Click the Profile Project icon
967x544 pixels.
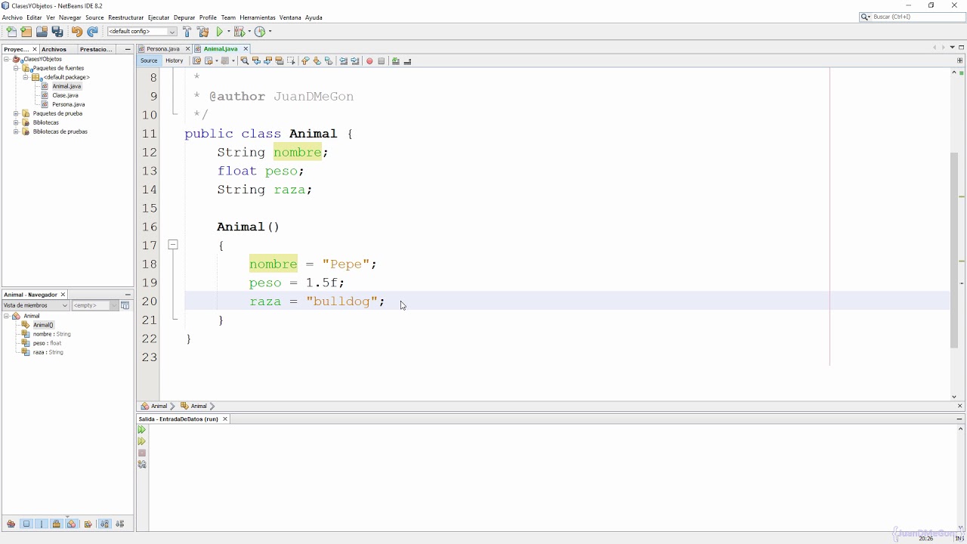click(260, 32)
